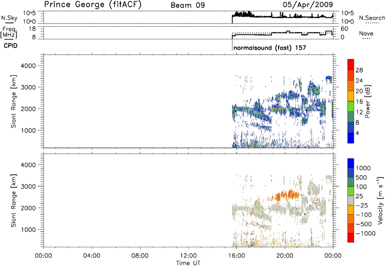
Task: Click the "12:00" time tick label
Action: [188, 256]
